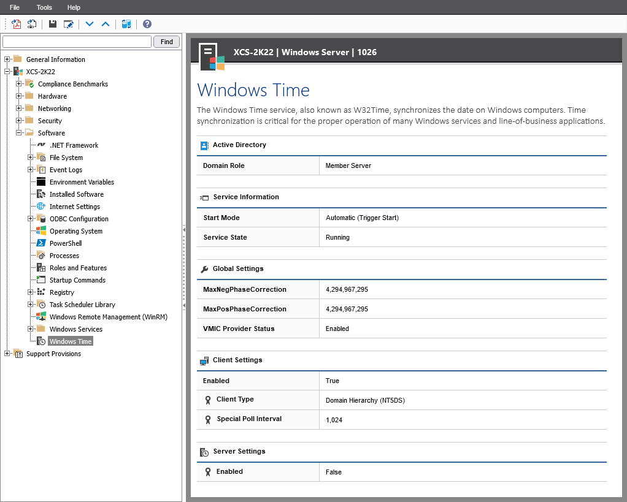Click the Internet Settings globe icon
The width and height of the screenshot is (627, 502).
41,207
